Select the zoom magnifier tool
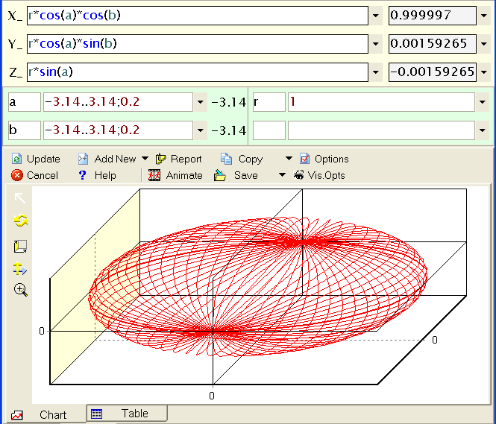 (x=21, y=290)
